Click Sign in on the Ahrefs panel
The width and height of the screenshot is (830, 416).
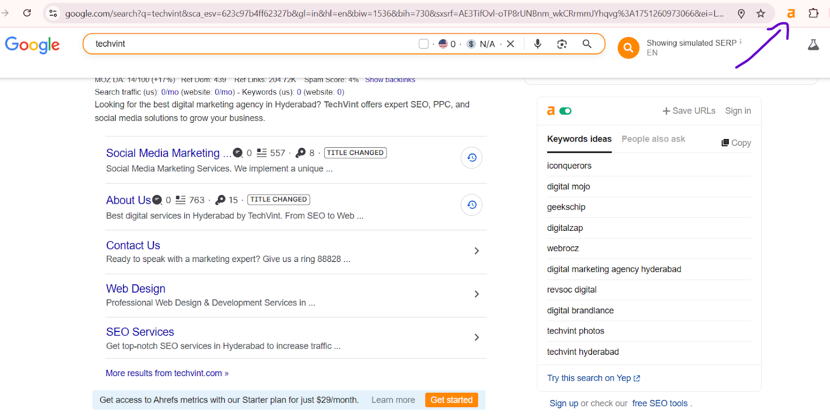738,111
